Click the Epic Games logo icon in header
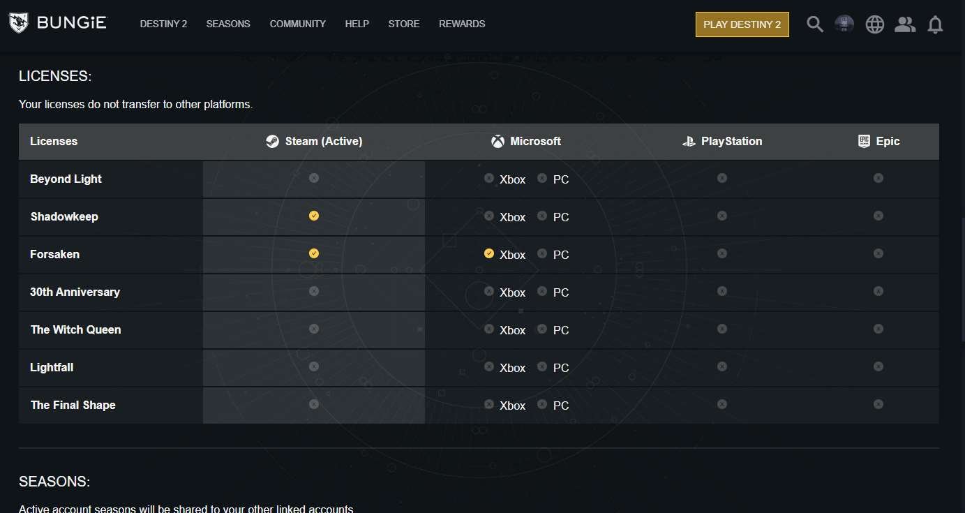This screenshot has width=965, height=513. (865, 141)
